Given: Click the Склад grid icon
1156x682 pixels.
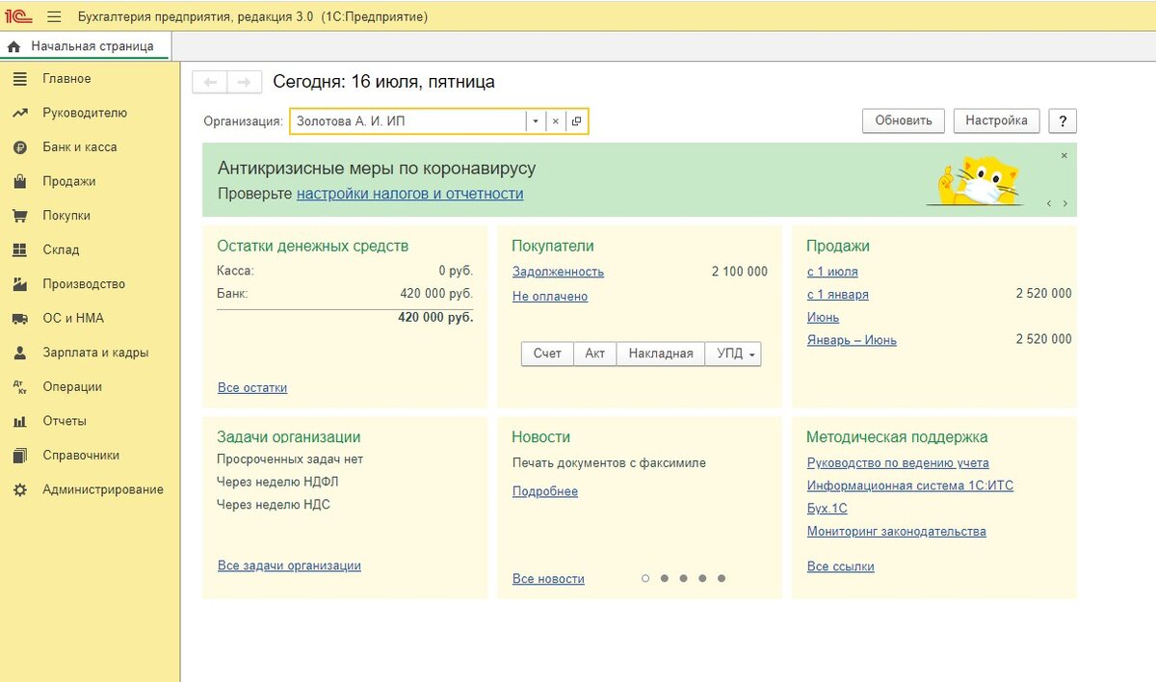Looking at the screenshot, I should click(x=20, y=249).
